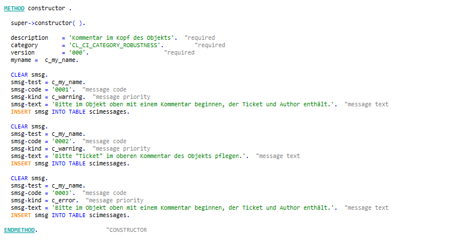Click the description variable name
451x241 pixels.
click(29, 38)
